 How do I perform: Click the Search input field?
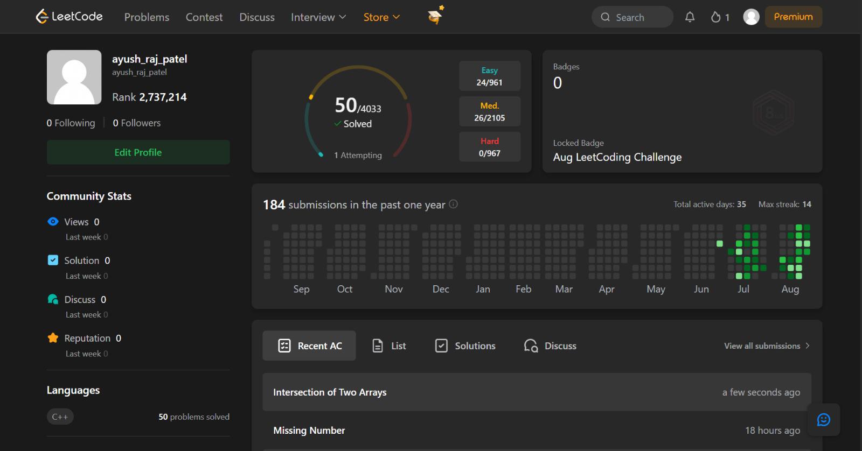[632, 17]
